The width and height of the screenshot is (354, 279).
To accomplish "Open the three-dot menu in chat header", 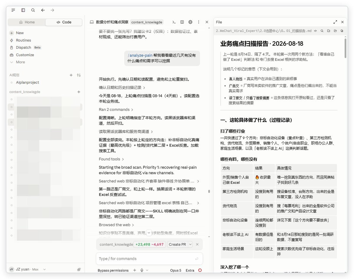I will tap(199, 22).
